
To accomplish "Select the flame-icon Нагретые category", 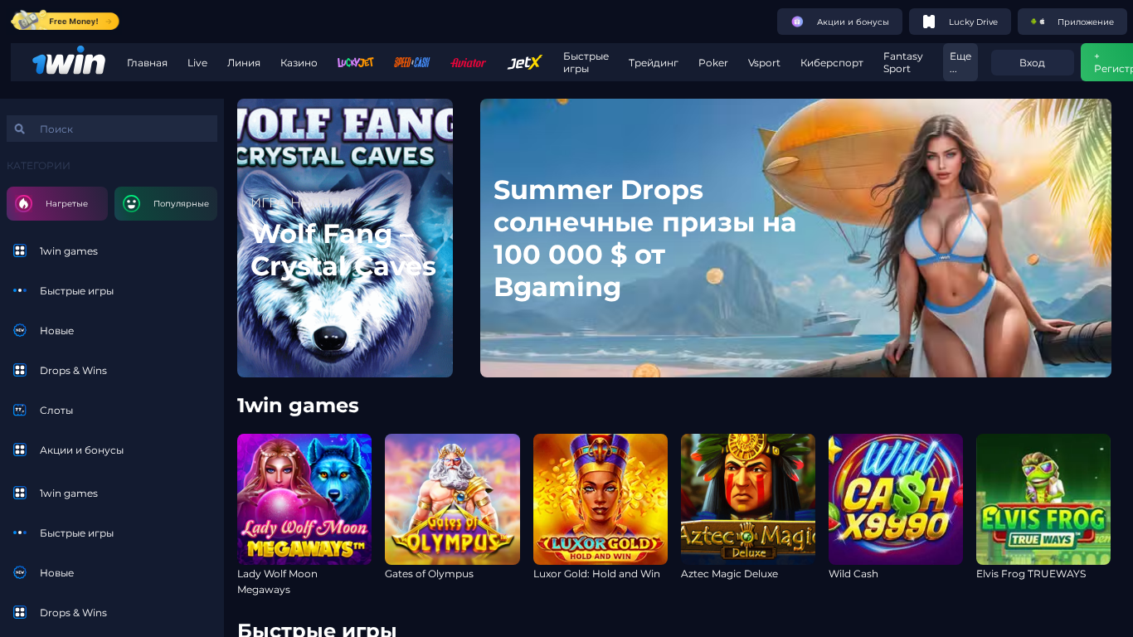I will (57, 203).
